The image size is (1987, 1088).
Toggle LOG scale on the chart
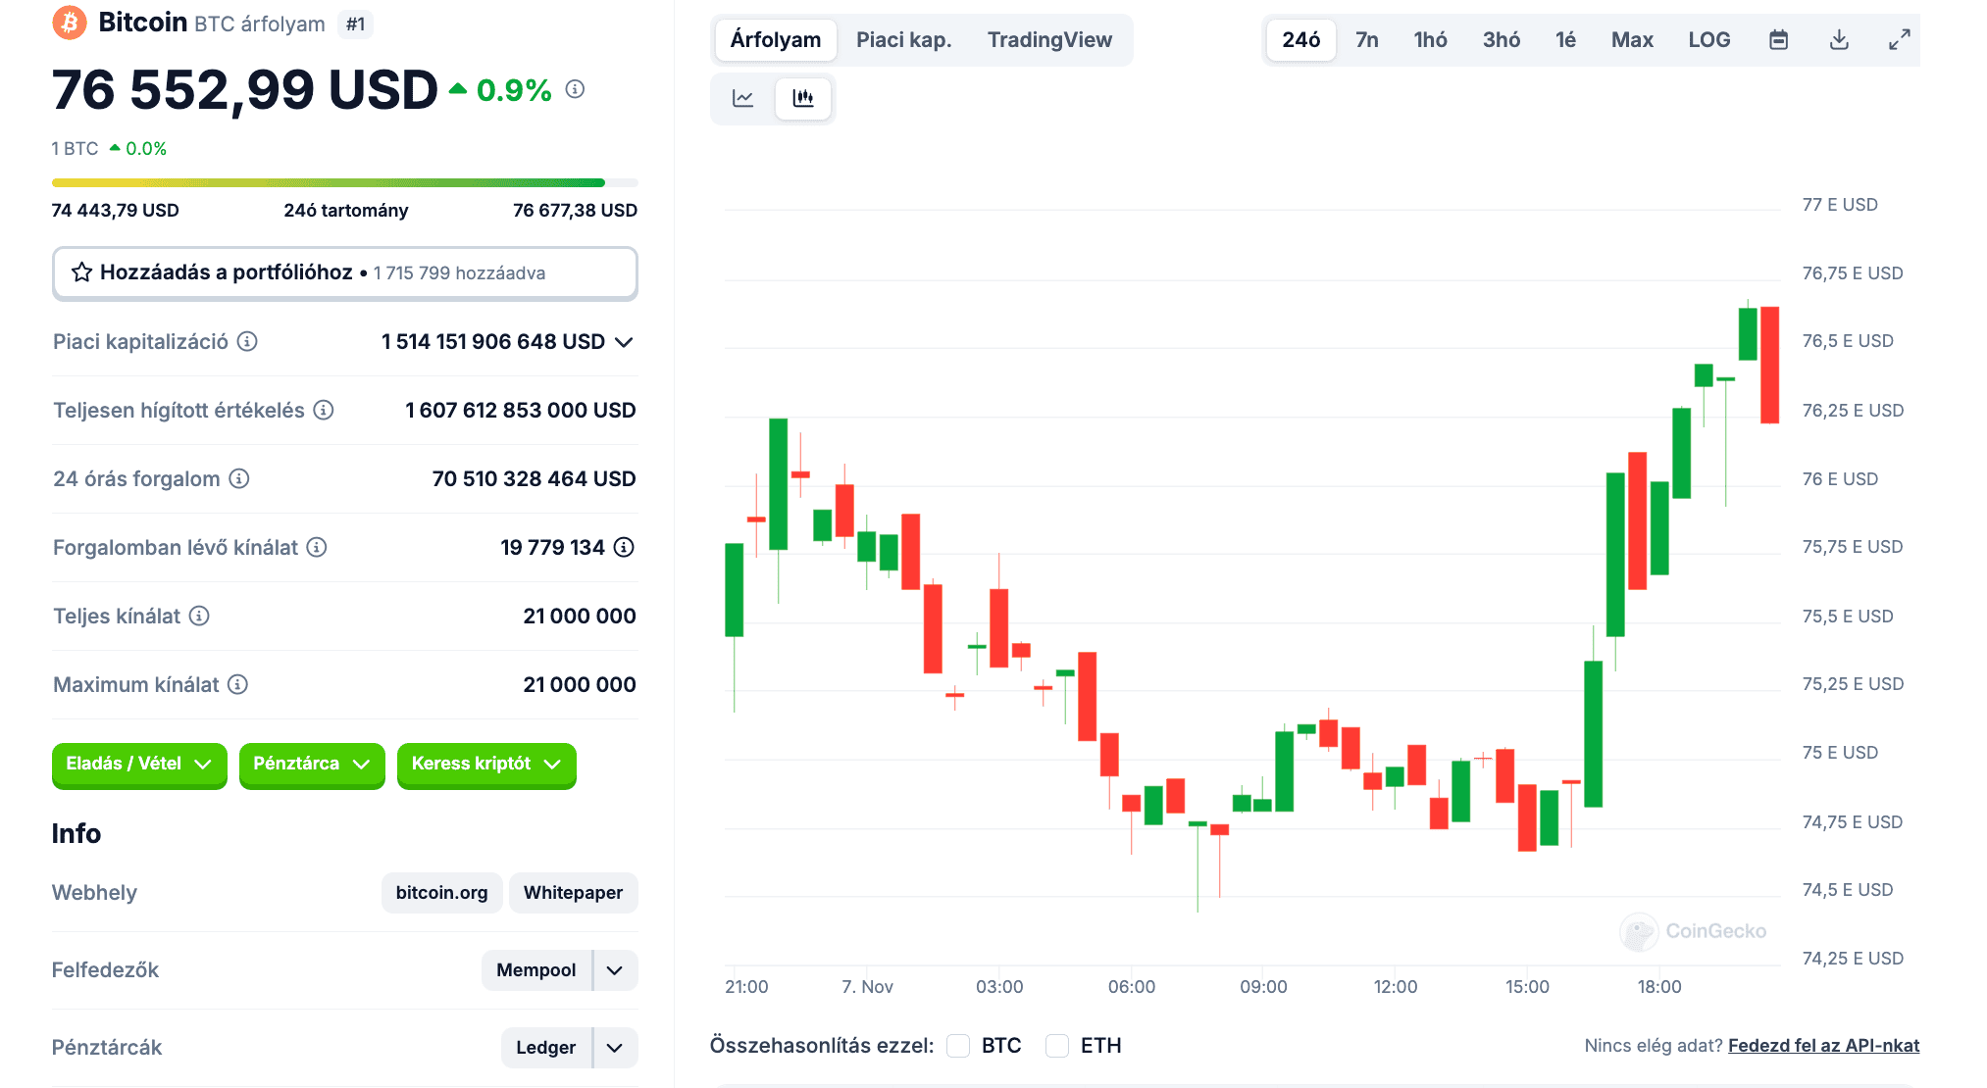pos(1708,40)
